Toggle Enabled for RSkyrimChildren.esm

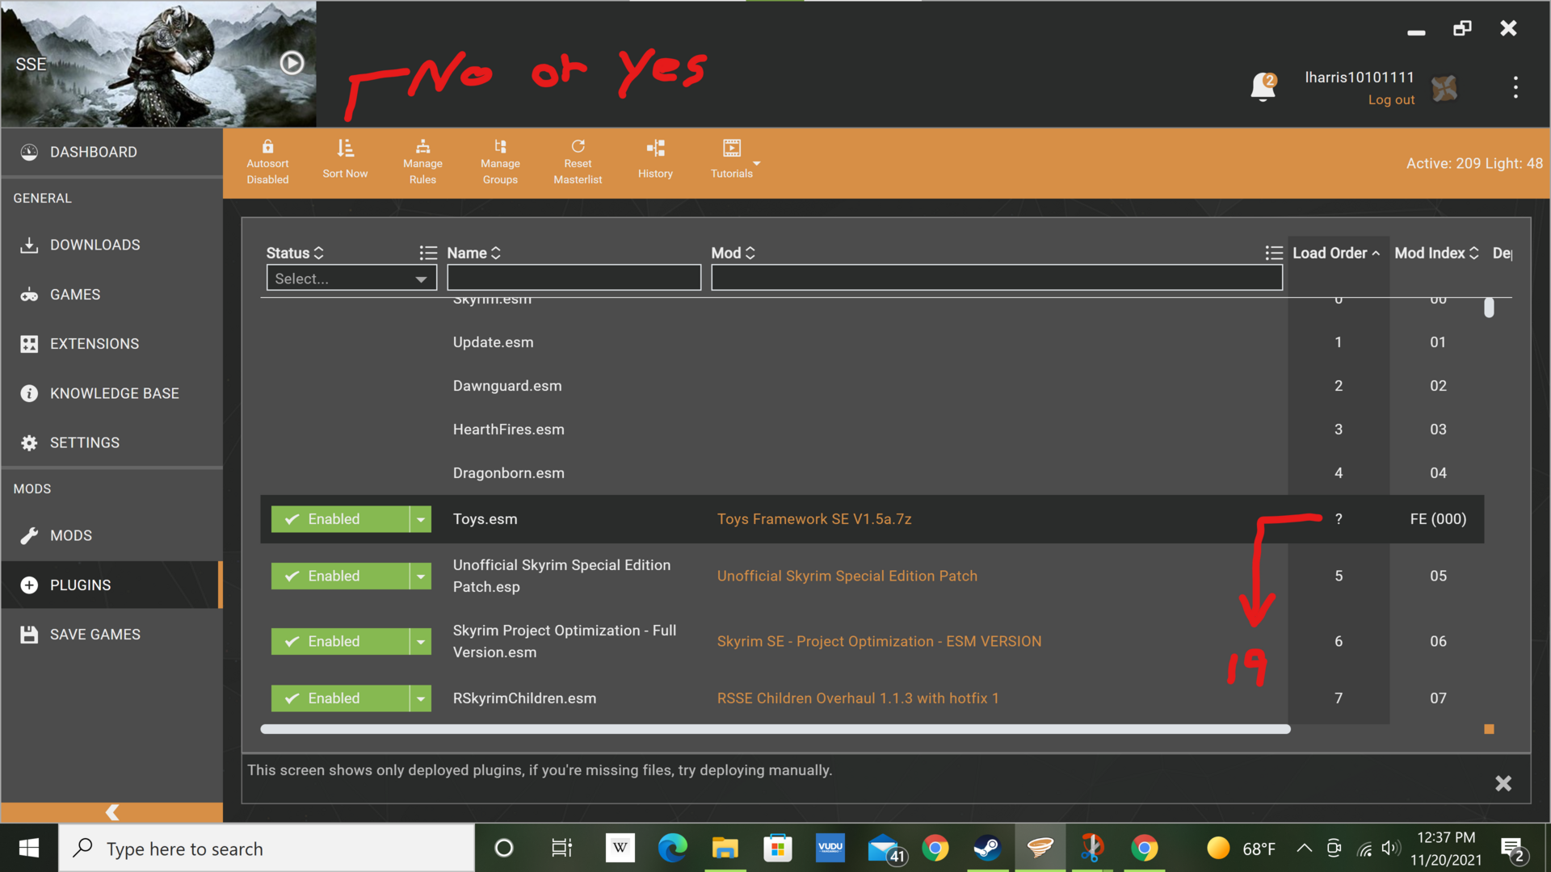tap(340, 698)
